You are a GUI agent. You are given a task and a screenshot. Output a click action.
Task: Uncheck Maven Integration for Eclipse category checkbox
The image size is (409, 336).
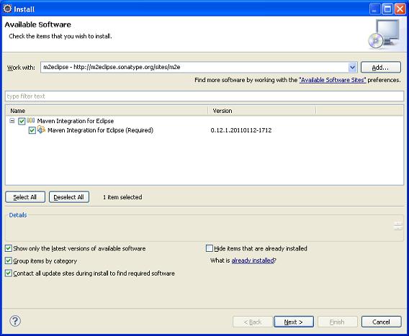click(x=22, y=121)
